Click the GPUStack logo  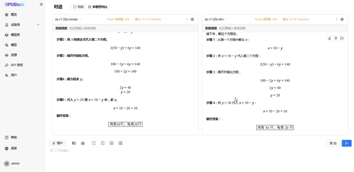[15, 4]
